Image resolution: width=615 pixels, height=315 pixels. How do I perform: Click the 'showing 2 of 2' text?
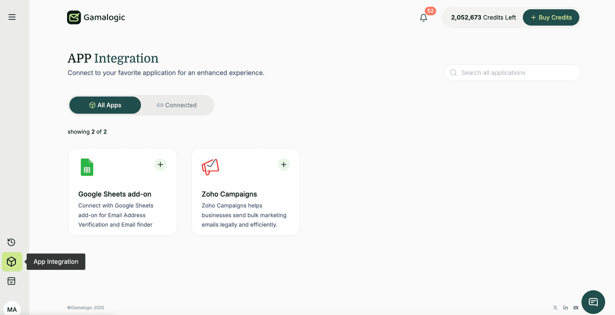coord(87,132)
